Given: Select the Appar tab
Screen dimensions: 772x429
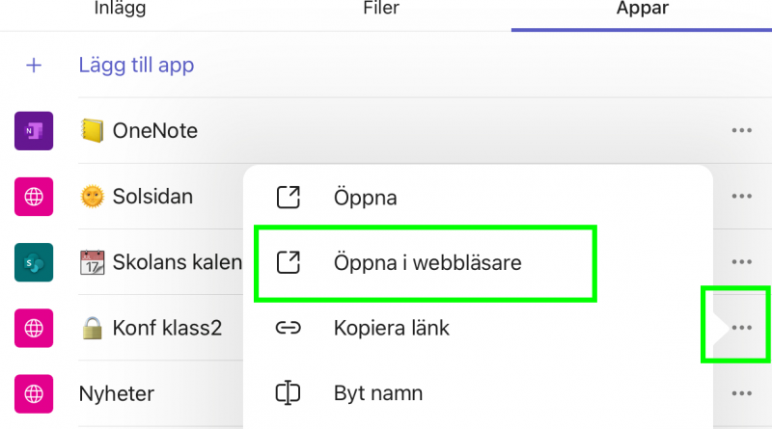Looking at the screenshot, I should 643,8.
